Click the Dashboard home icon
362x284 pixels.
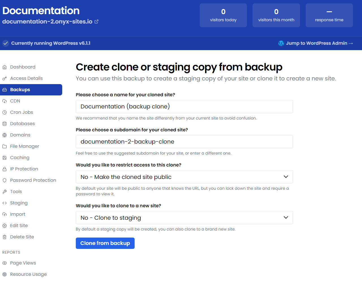point(5,67)
